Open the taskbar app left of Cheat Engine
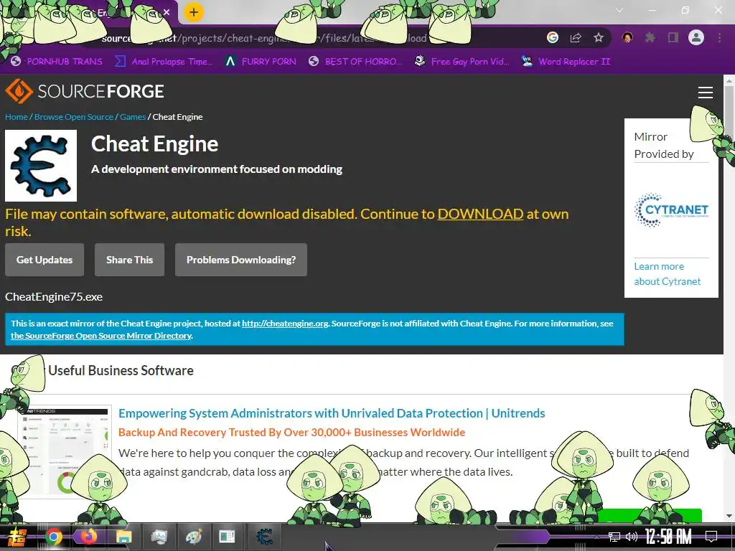The image size is (735, 551). coord(228,537)
